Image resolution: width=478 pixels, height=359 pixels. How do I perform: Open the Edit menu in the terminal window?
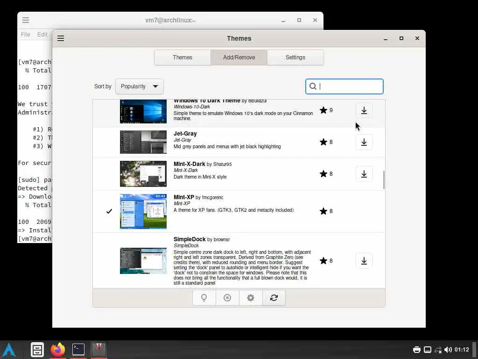[42, 35]
